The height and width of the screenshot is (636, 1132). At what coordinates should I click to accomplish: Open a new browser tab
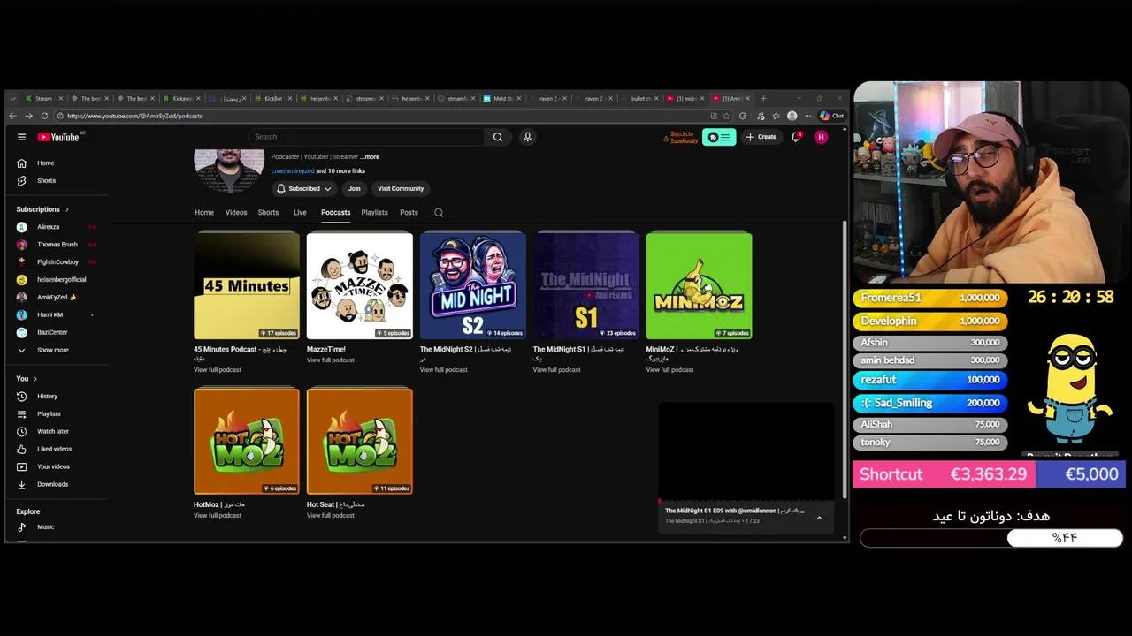763,98
